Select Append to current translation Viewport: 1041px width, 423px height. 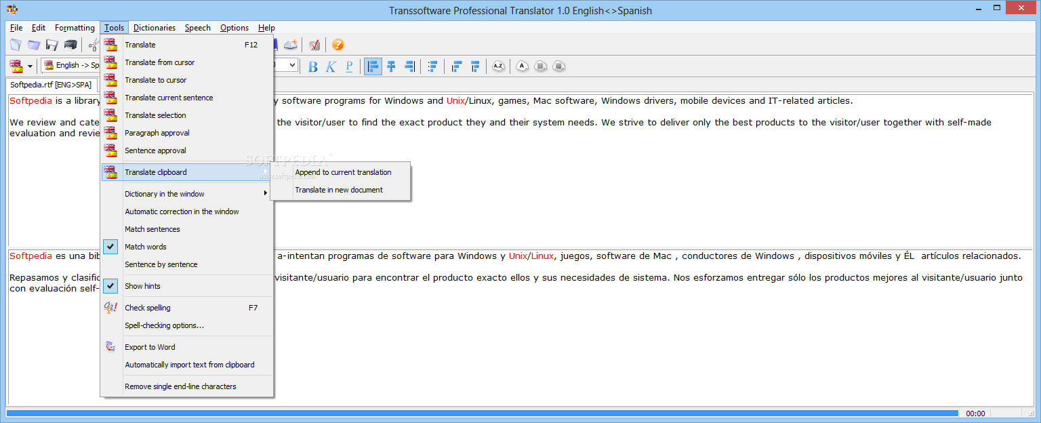pos(340,172)
